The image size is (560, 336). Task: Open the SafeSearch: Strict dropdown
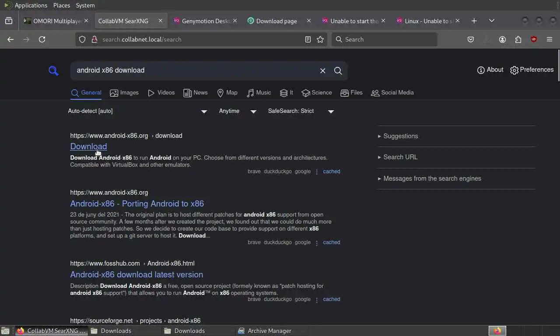pyautogui.click(x=301, y=111)
